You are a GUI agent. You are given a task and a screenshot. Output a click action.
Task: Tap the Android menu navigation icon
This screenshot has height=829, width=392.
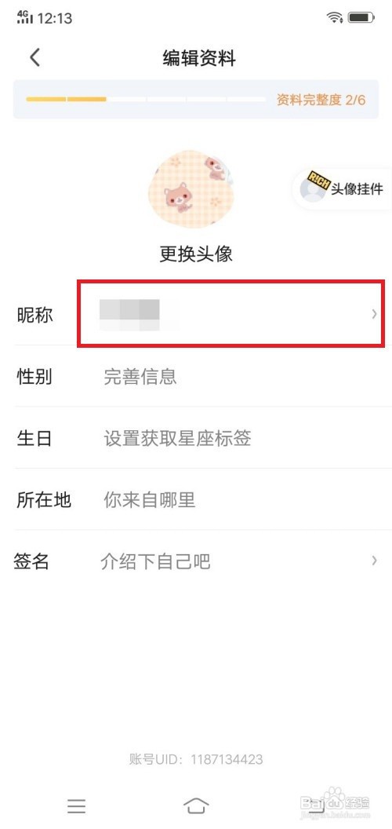(77, 805)
